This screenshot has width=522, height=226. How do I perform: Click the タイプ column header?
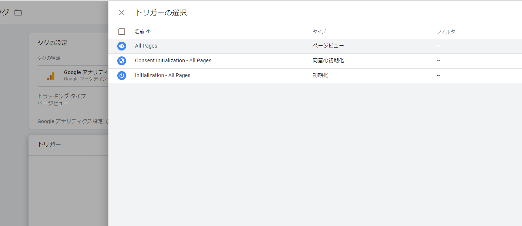(319, 31)
